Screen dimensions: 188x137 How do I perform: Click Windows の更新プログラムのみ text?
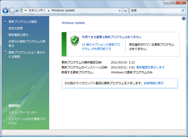pyautogui.click(x=132, y=72)
